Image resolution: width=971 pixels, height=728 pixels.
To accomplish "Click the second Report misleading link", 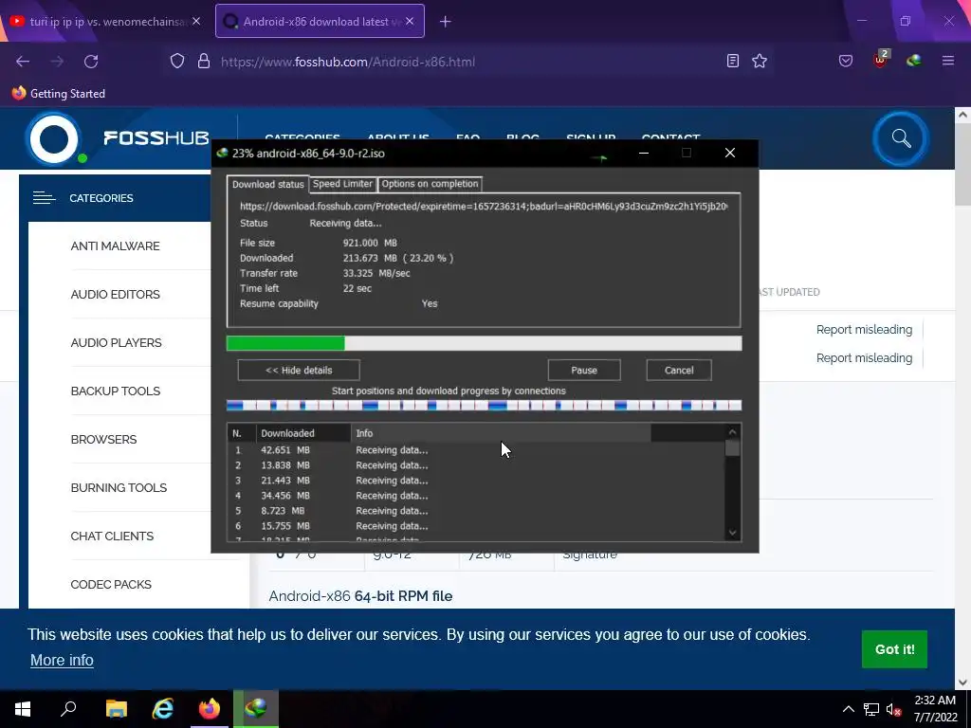I will [x=864, y=358].
